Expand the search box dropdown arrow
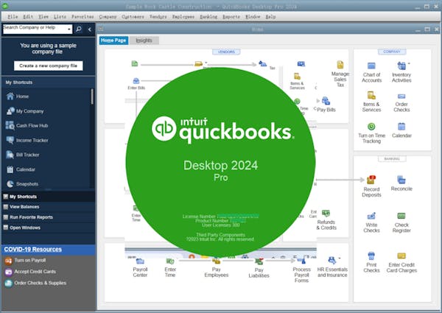 click(x=70, y=29)
